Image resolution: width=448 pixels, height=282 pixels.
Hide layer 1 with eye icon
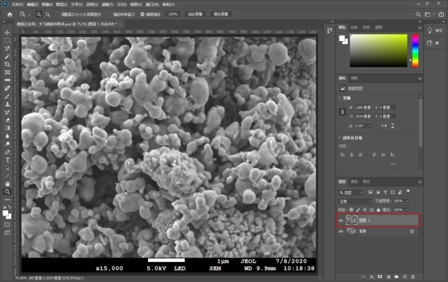[340, 220]
